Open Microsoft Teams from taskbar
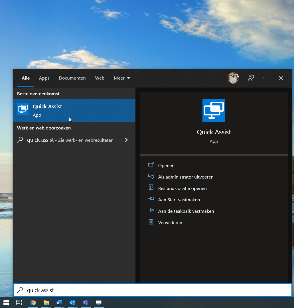This screenshot has height=308, width=294. coord(86,303)
